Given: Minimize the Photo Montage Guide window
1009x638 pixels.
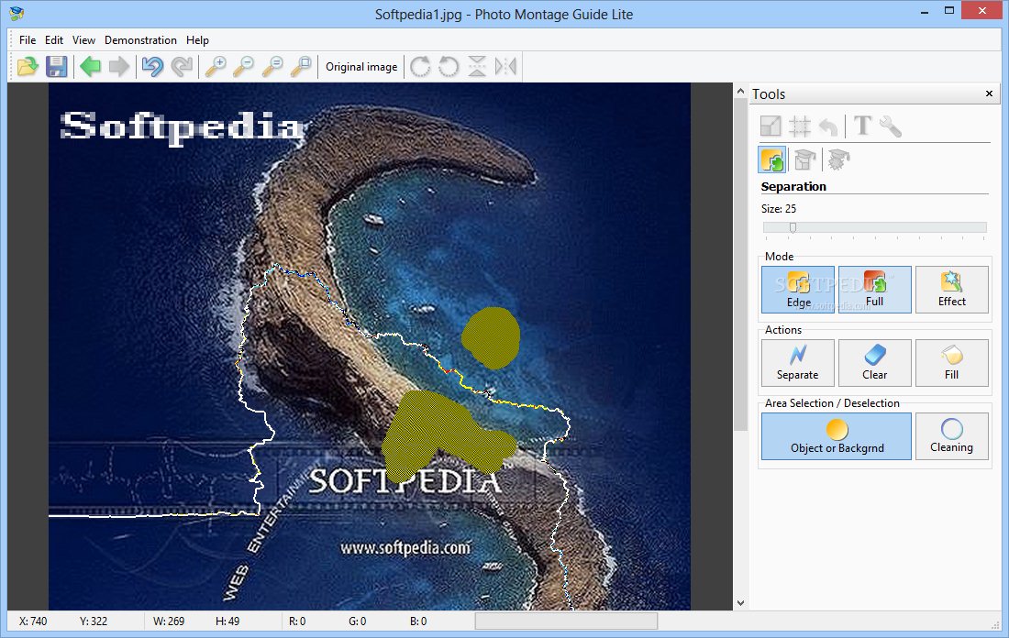Looking at the screenshot, I should (925, 12).
